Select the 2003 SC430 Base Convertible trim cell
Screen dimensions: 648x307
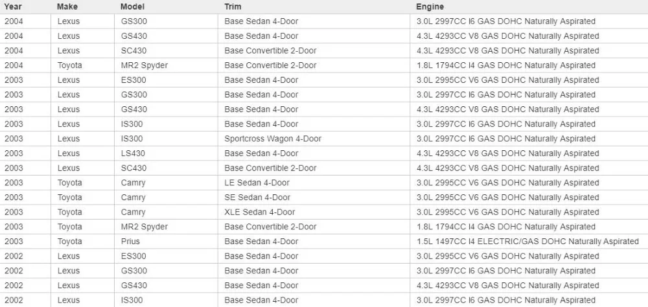click(x=314, y=168)
